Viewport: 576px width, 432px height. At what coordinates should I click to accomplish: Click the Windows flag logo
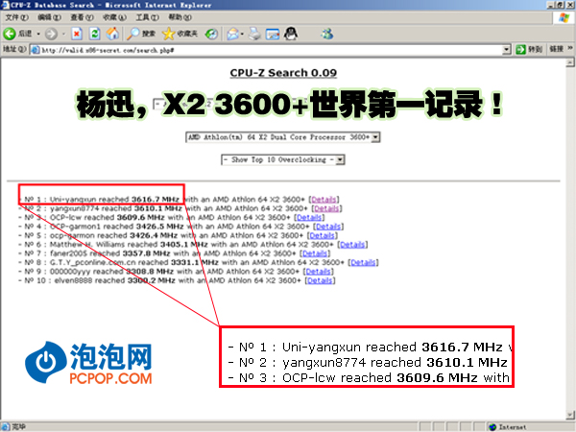pos(564,17)
